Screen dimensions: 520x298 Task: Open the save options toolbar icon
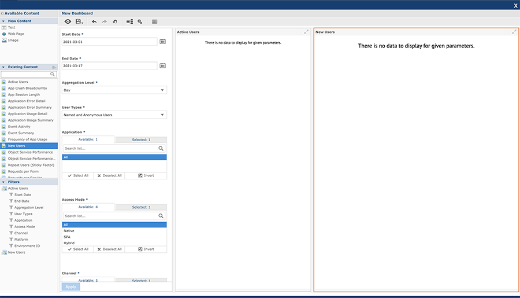click(79, 21)
